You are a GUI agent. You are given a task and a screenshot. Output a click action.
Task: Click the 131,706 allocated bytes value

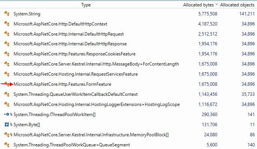tap(209, 125)
